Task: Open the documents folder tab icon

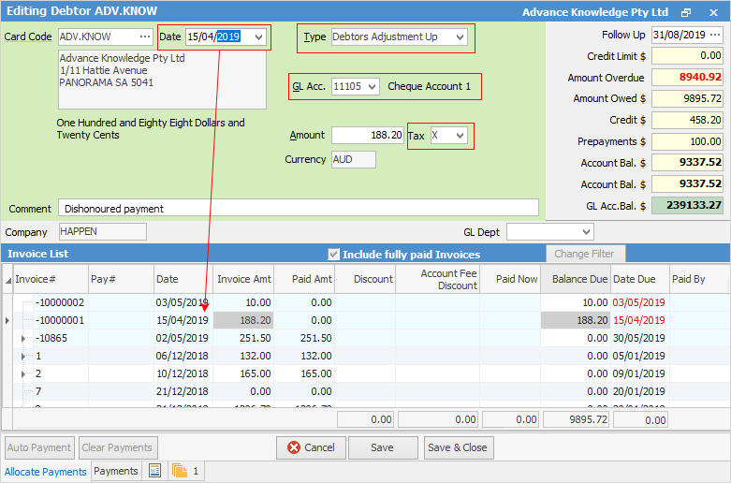Action: click(180, 471)
